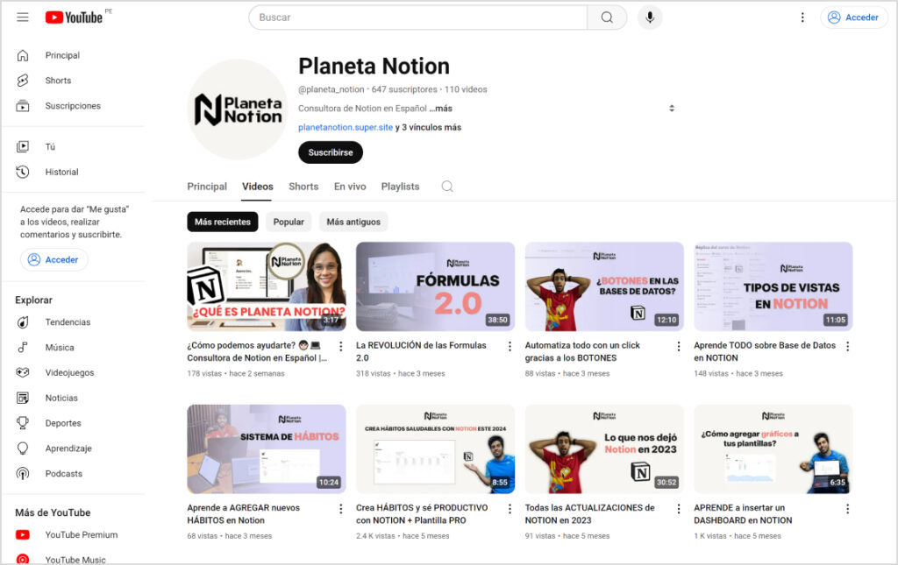This screenshot has height=565, width=898.
Task: Click the 'Explorar' sidebar heading
Action: tap(34, 300)
